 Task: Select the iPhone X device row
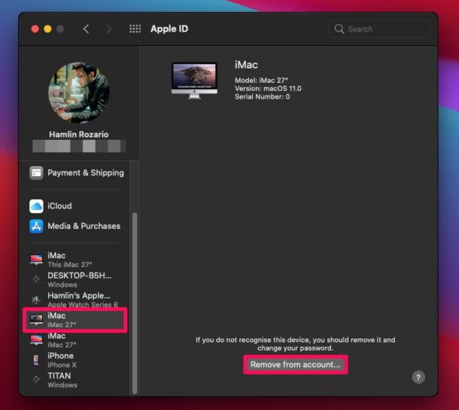75,360
